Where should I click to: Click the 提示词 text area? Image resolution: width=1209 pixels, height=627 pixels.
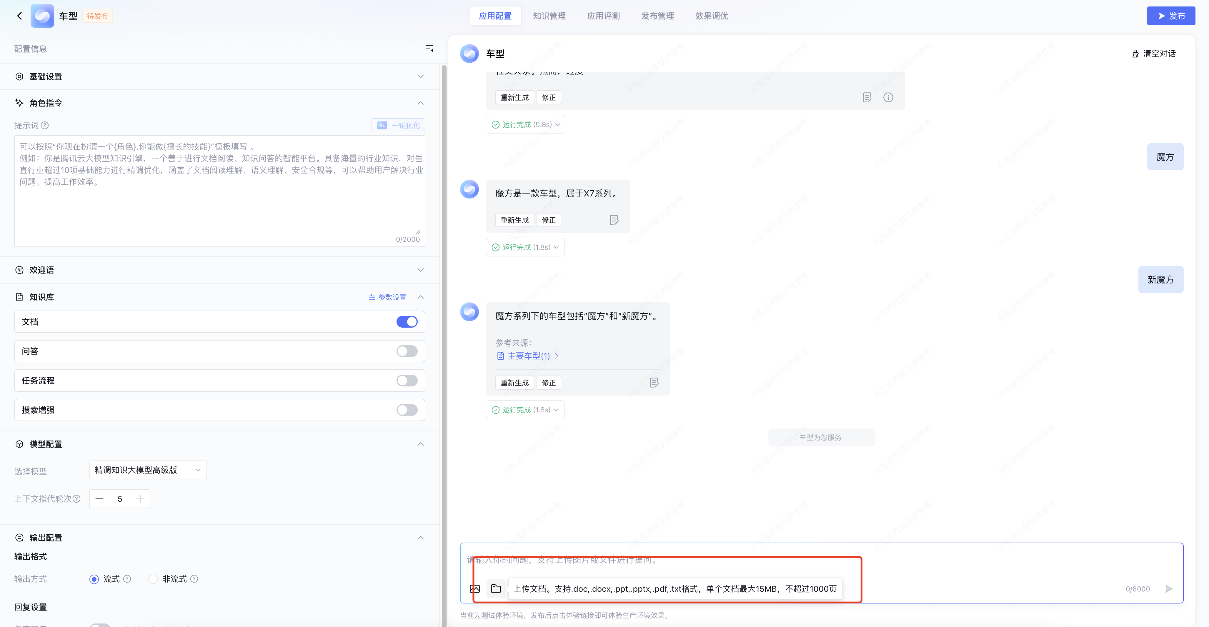point(220,197)
